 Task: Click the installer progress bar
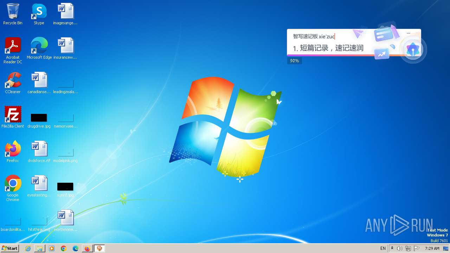[x=354, y=55]
